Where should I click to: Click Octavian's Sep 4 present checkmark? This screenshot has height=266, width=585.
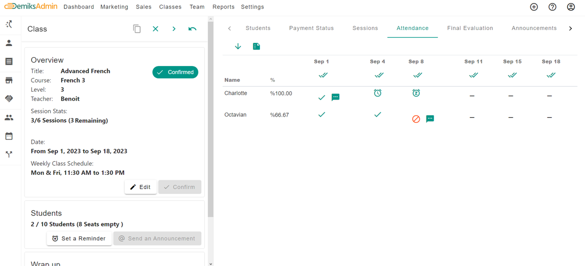click(378, 115)
